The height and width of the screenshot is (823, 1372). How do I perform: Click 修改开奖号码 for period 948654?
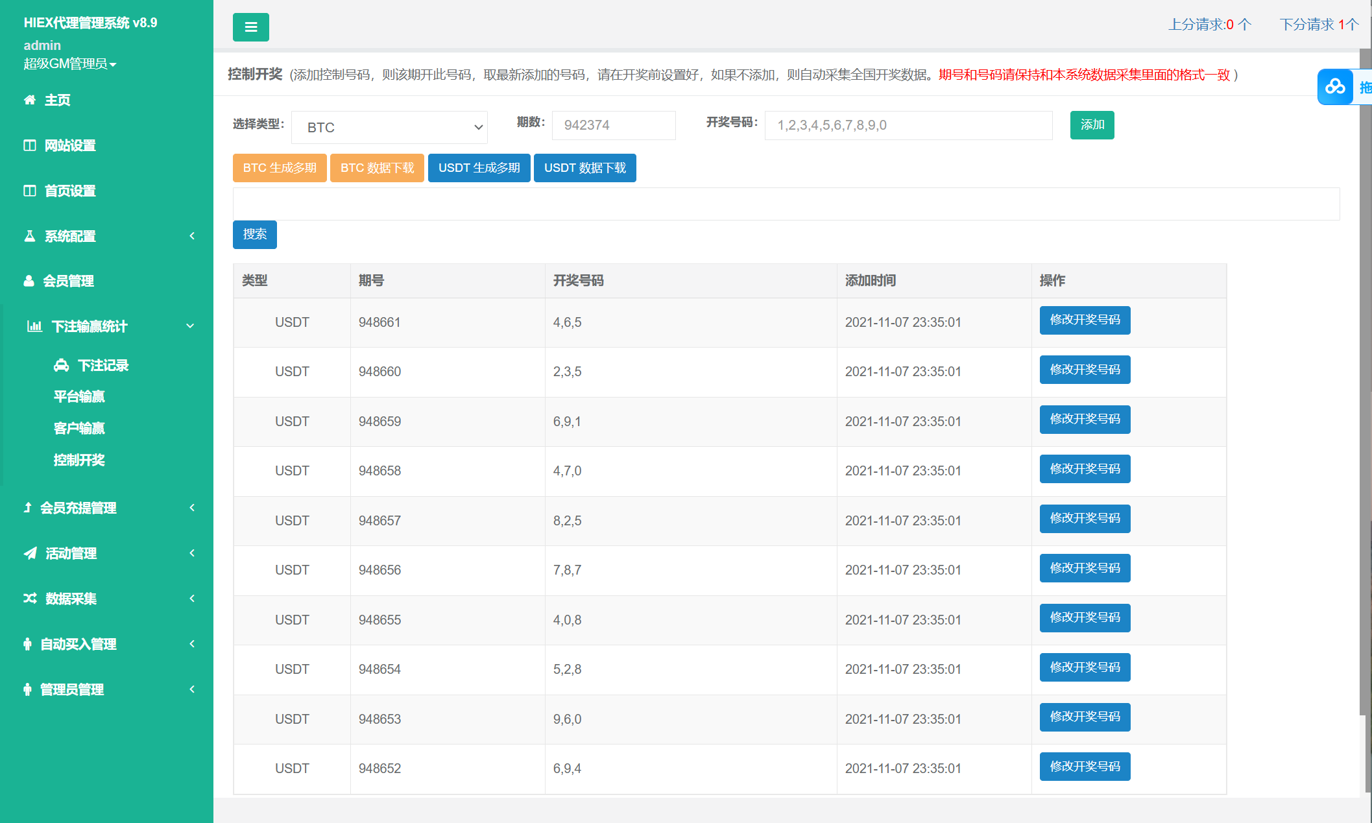point(1085,667)
